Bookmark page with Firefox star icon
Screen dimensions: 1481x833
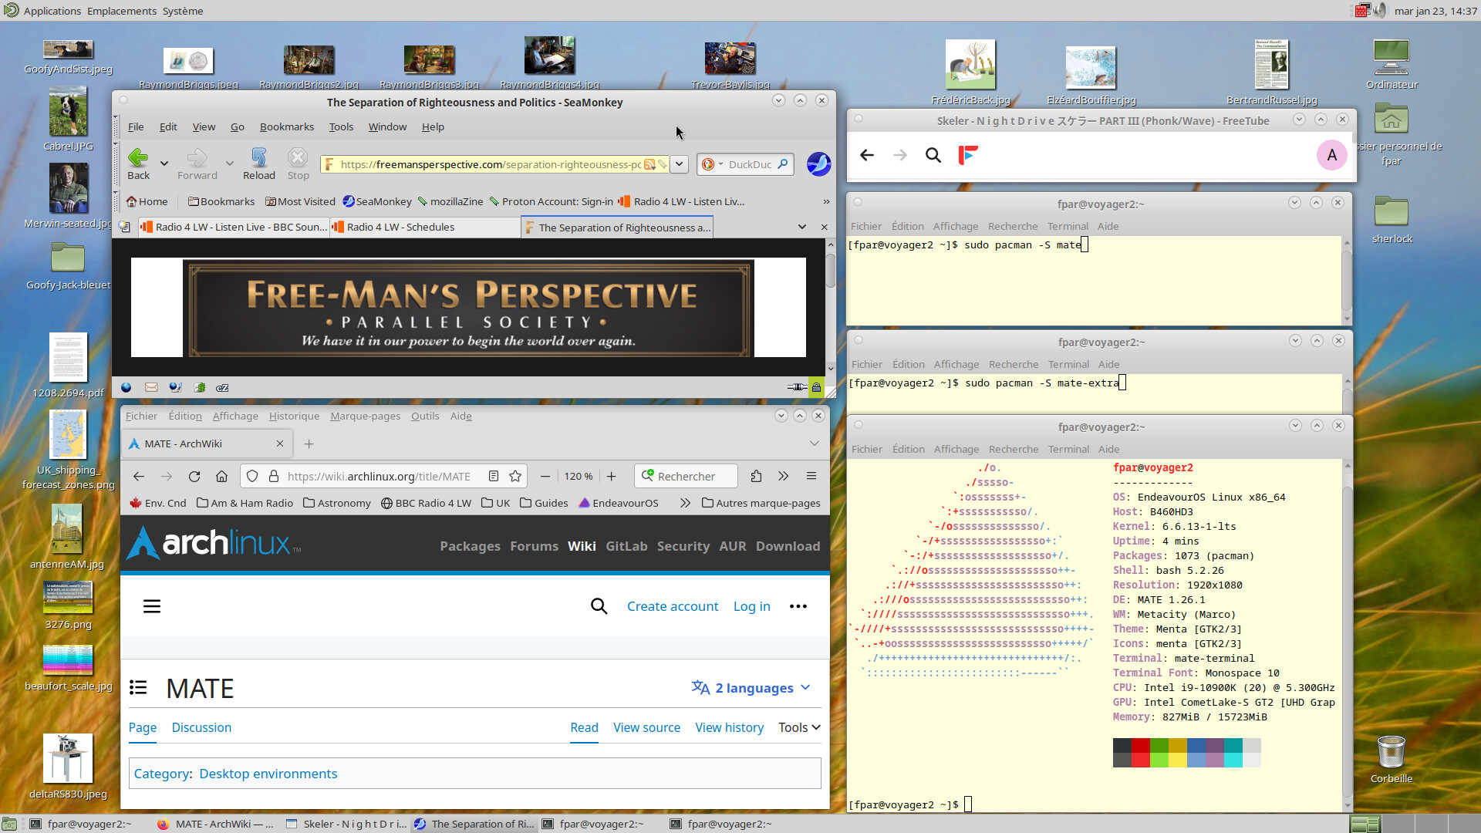click(x=515, y=476)
